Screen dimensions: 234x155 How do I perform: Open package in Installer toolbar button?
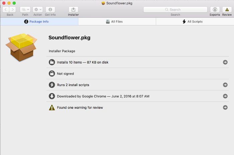coord(73,10)
